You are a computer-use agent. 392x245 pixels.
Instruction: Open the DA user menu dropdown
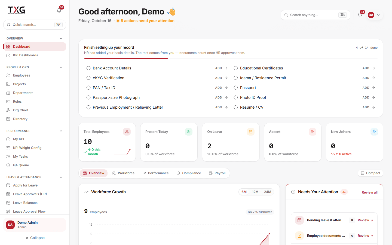click(x=374, y=15)
